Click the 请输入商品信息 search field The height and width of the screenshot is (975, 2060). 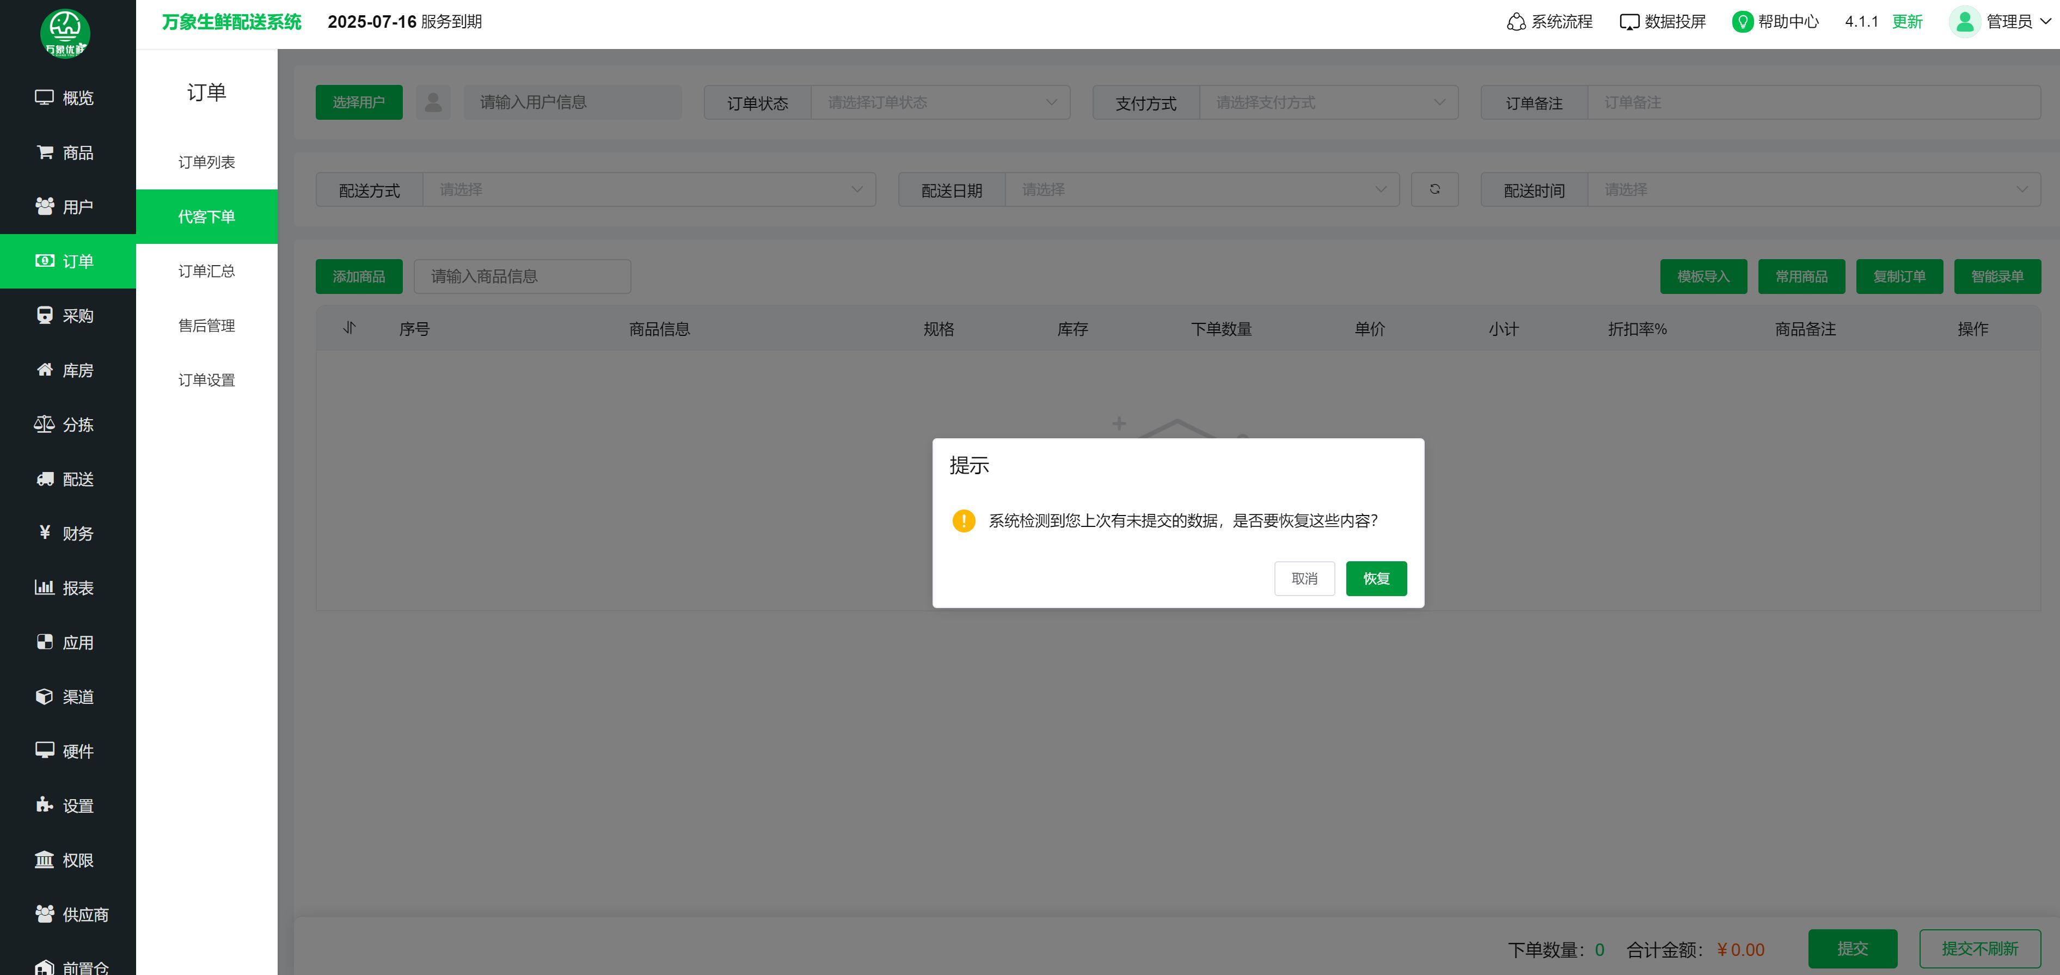[x=522, y=276]
